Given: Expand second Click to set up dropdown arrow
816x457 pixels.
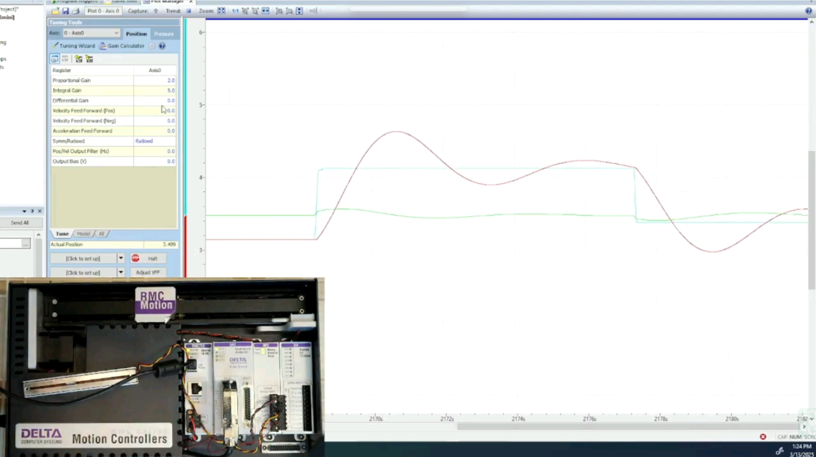Looking at the screenshot, I should point(121,272).
